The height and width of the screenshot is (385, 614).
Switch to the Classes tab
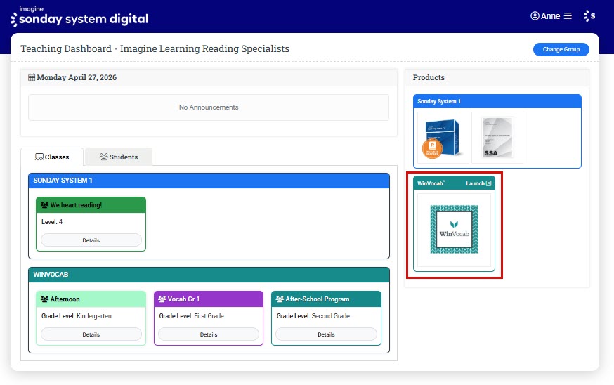pyautogui.click(x=52, y=157)
